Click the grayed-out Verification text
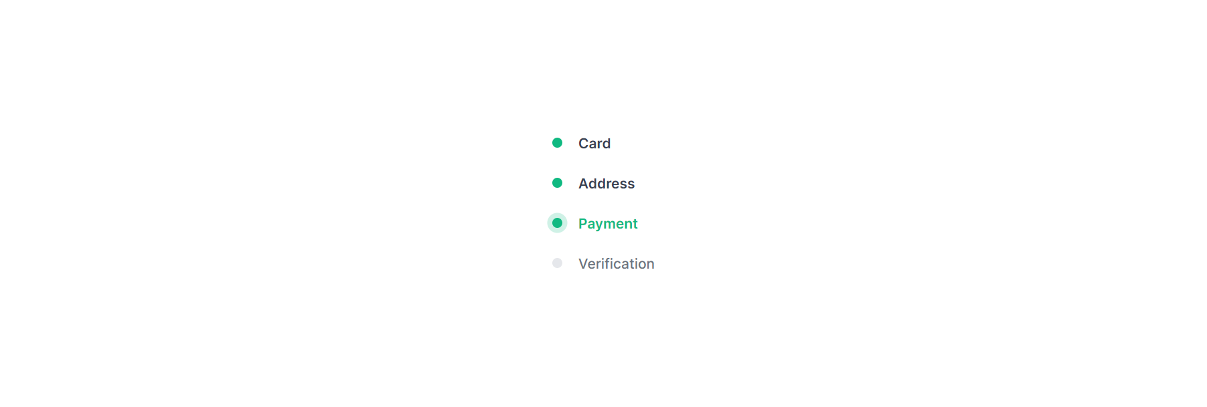The image size is (1207, 407). point(617,264)
